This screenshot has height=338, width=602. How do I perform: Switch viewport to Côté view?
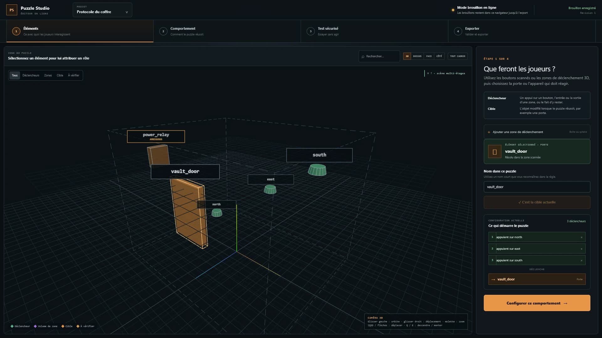click(x=439, y=56)
